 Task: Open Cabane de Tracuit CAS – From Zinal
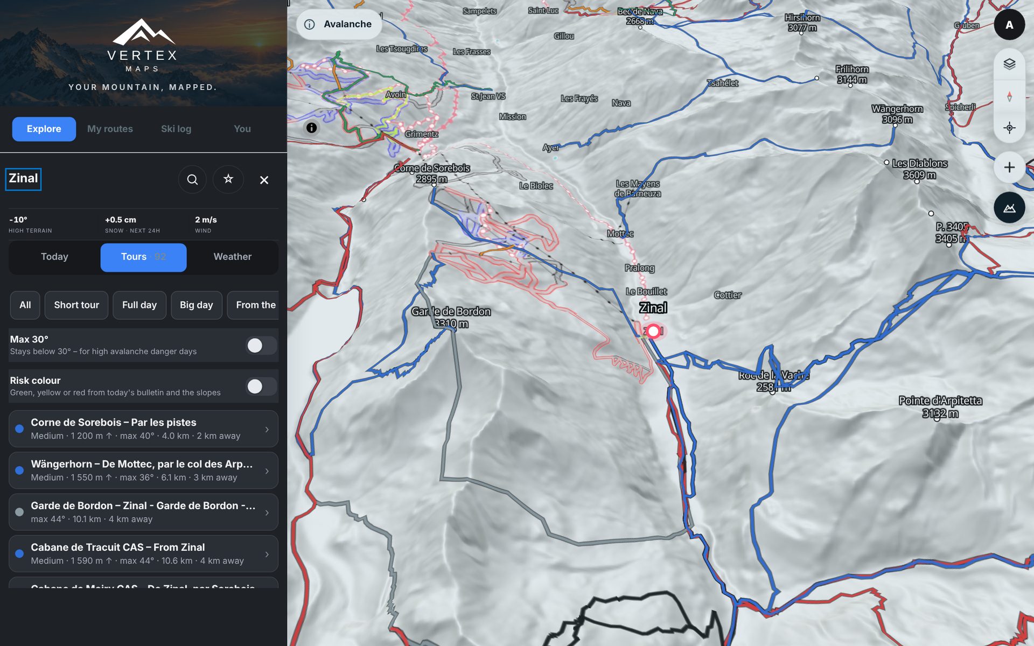coord(143,553)
